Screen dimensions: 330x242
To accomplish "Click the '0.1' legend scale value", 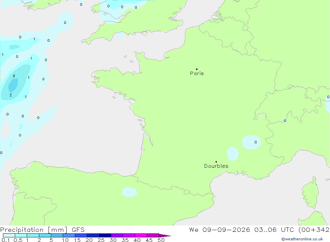I will pyautogui.click(x=6, y=240).
